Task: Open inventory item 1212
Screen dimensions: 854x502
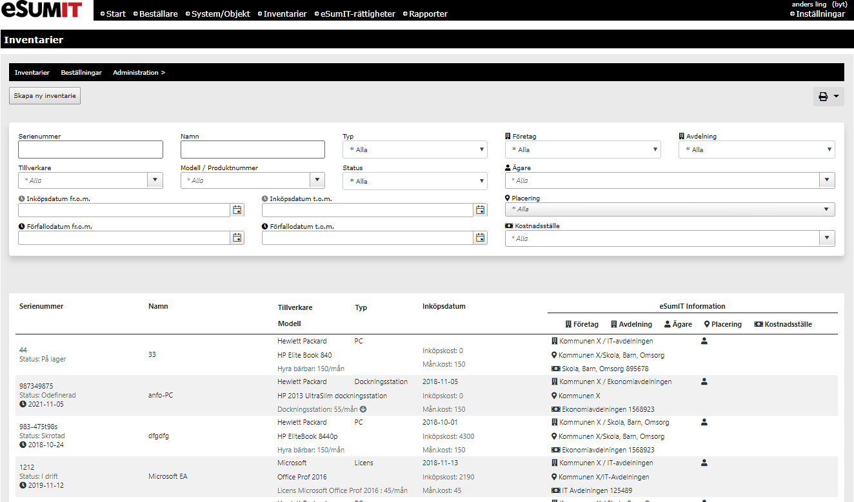Action: pyautogui.click(x=27, y=467)
